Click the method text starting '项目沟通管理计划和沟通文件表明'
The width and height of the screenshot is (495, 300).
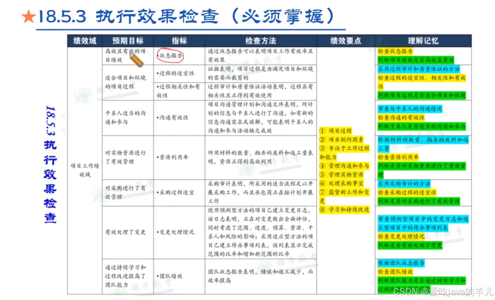(x=260, y=118)
